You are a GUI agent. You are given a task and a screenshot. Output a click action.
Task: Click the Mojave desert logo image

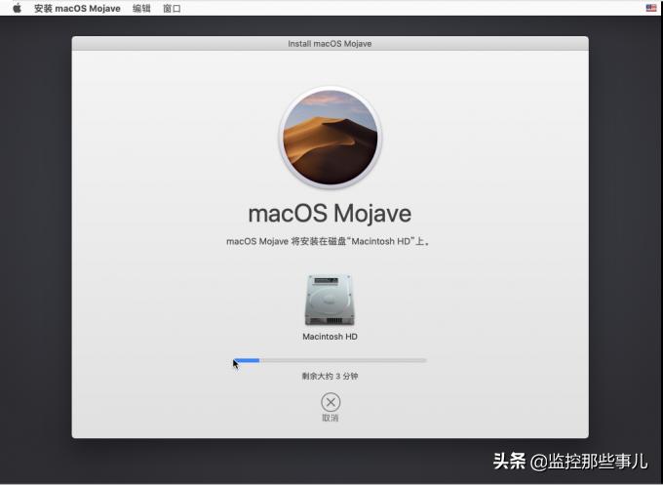[331, 138]
